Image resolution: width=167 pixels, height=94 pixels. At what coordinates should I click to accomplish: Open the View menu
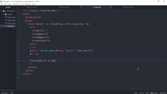[10, 4]
